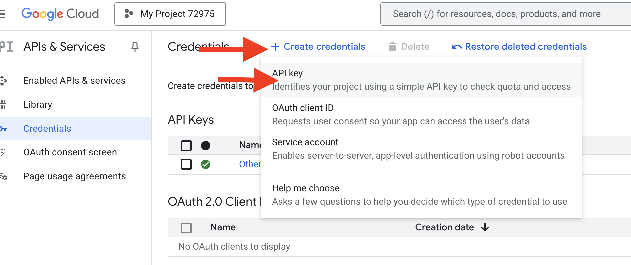
Task: Open the hamburger navigation menu
Action: [x=3, y=14]
